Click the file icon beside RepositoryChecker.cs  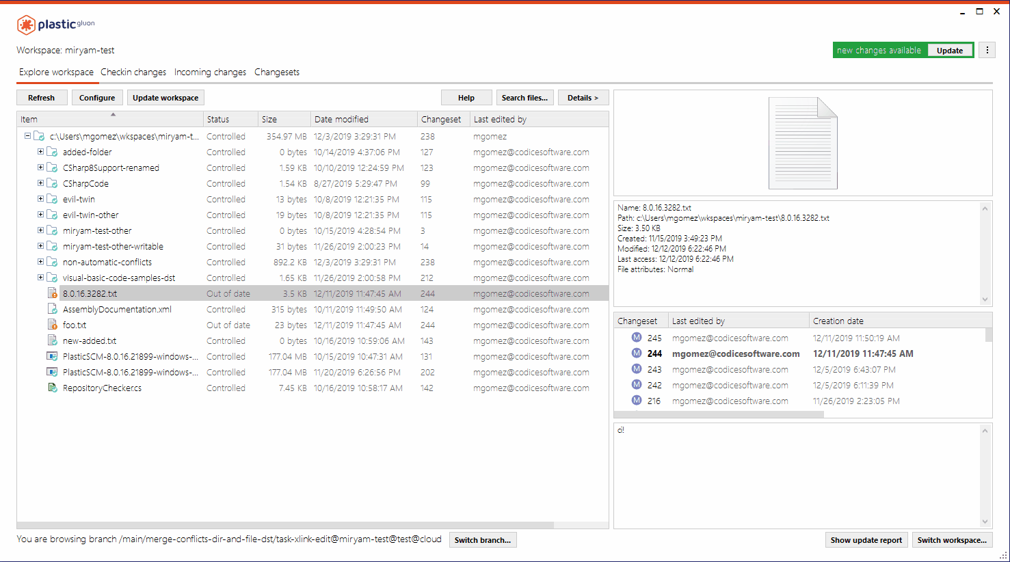[x=52, y=388]
